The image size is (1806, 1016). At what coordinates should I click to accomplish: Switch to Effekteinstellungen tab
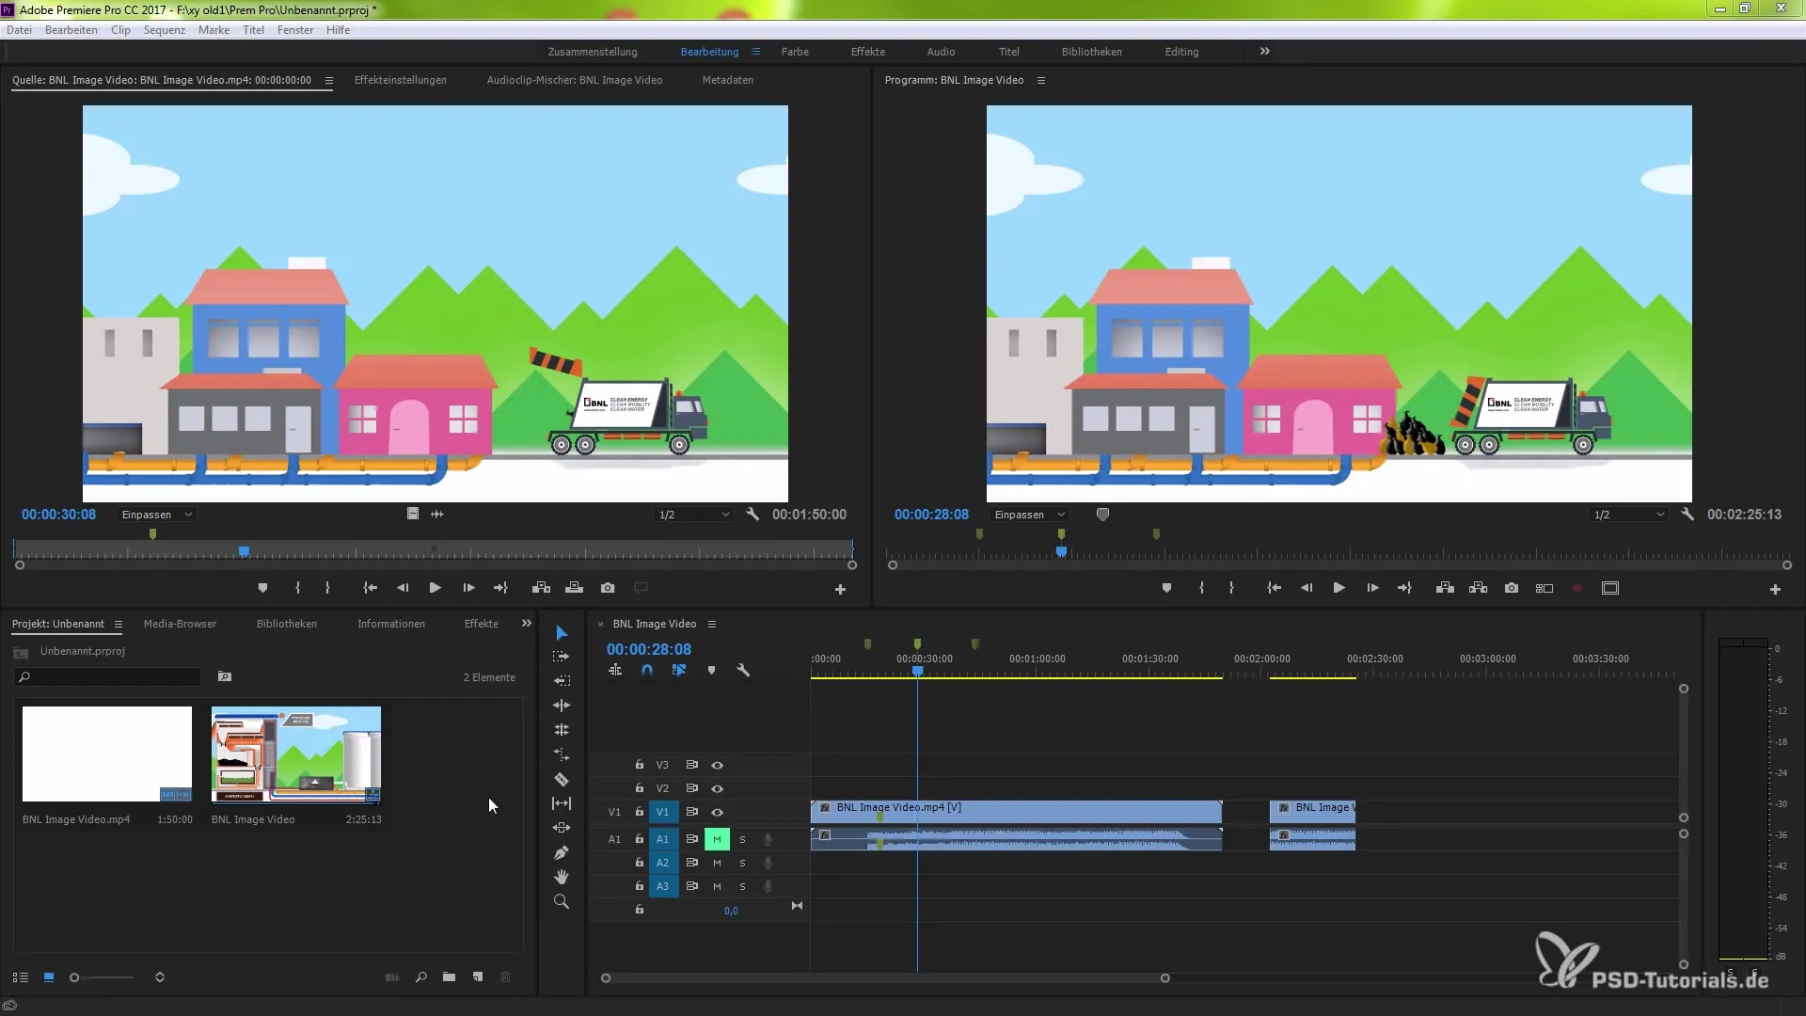click(401, 80)
